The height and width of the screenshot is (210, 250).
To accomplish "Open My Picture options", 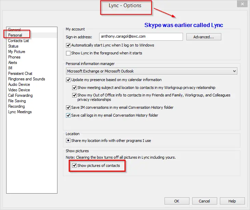I will point(16,52).
